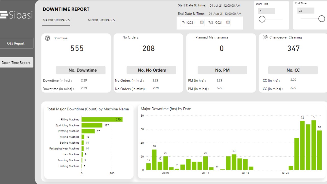Click the Planned Maintenance card title
The height and width of the screenshot is (184, 327).
[212, 37]
